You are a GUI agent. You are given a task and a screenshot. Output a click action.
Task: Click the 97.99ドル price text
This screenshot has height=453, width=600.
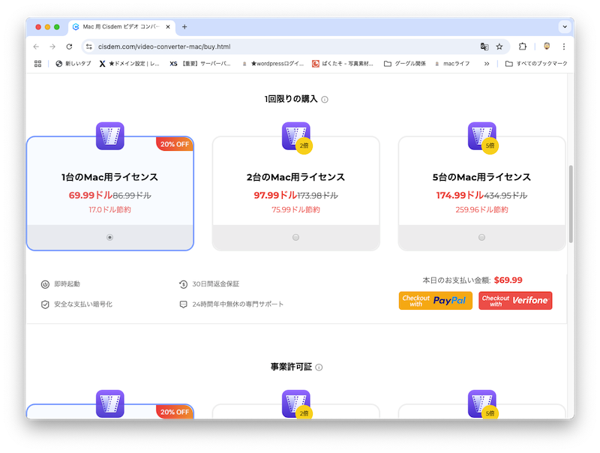click(275, 195)
